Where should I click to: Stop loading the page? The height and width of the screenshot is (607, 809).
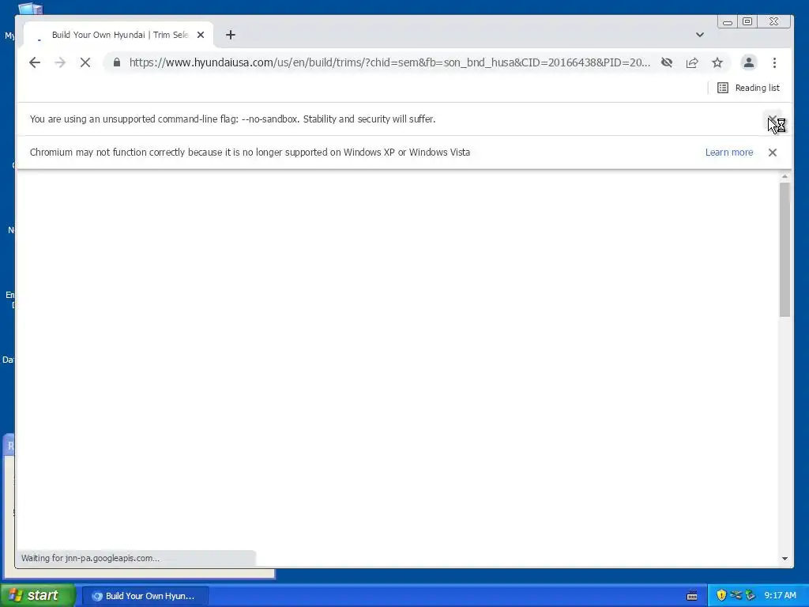click(x=85, y=62)
